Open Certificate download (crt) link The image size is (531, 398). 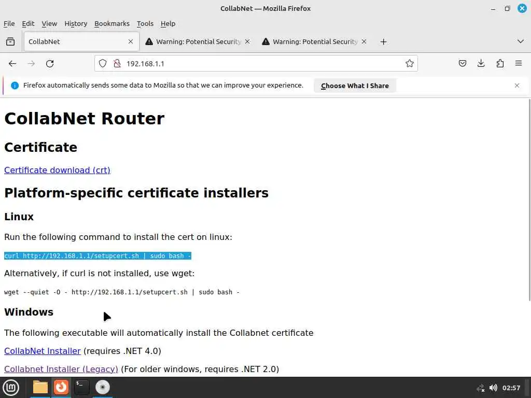click(57, 170)
